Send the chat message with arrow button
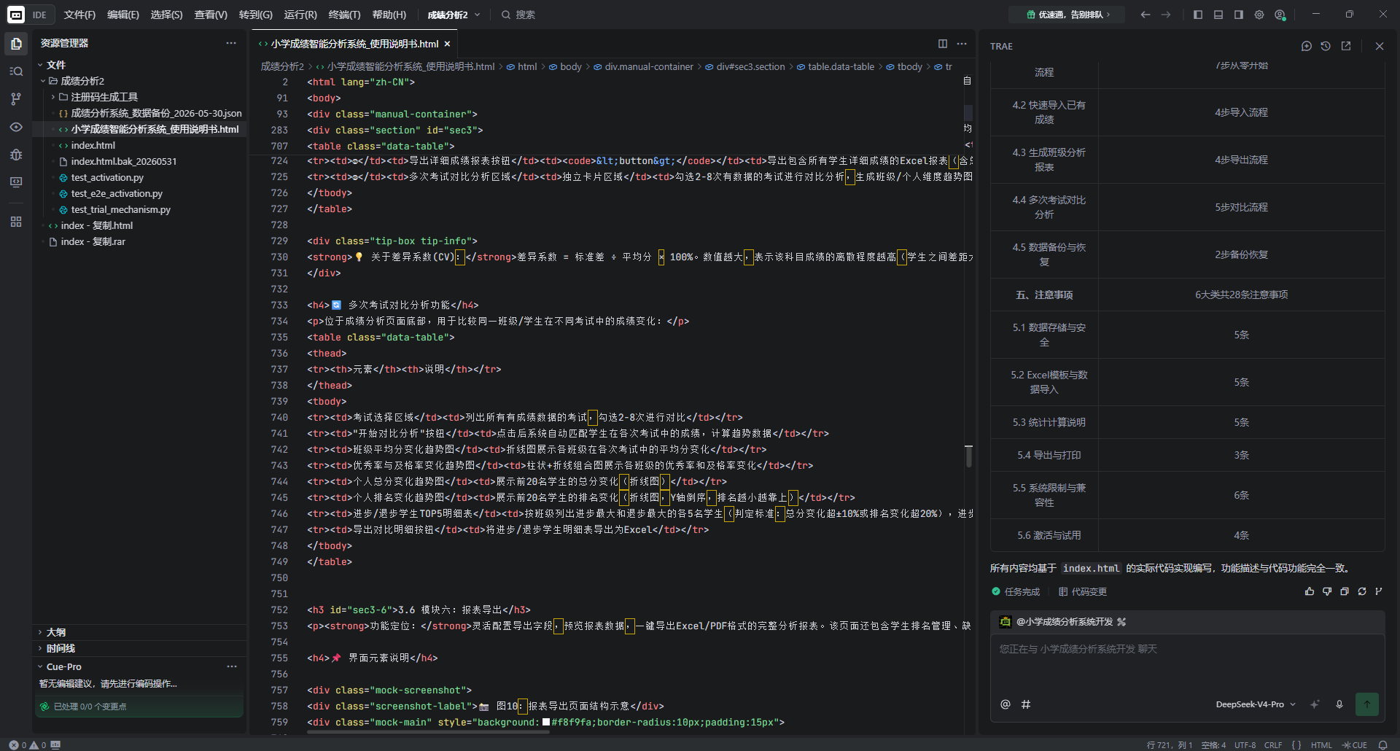The height and width of the screenshot is (751, 1400). (x=1367, y=704)
